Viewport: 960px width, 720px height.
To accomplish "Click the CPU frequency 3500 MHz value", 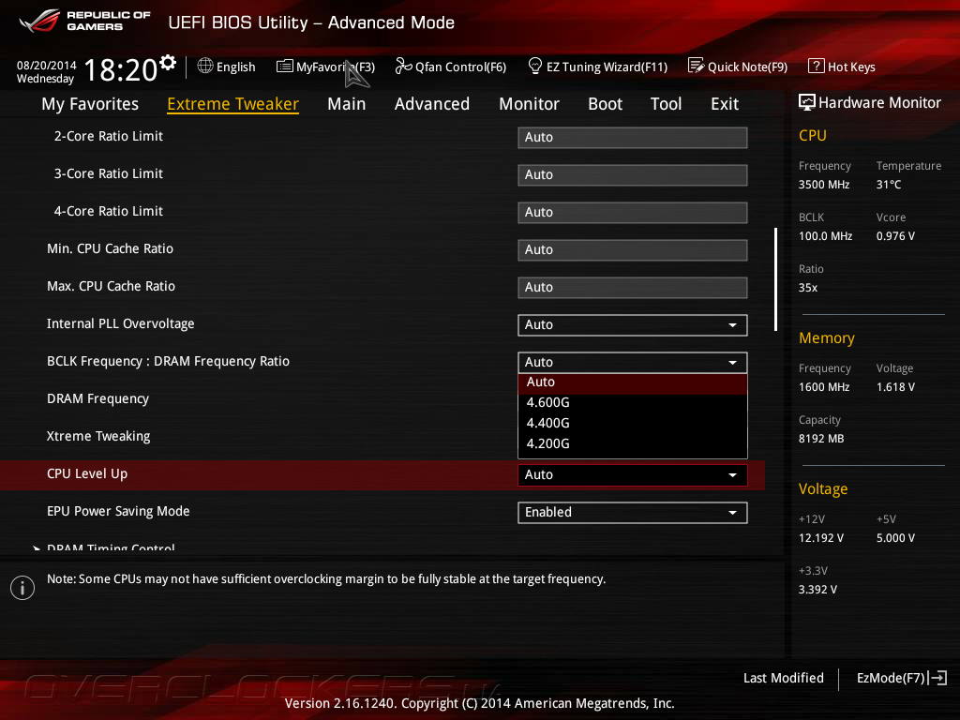I will coord(823,185).
